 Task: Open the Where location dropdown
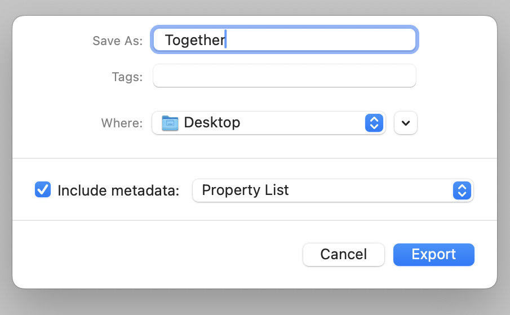(x=268, y=123)
